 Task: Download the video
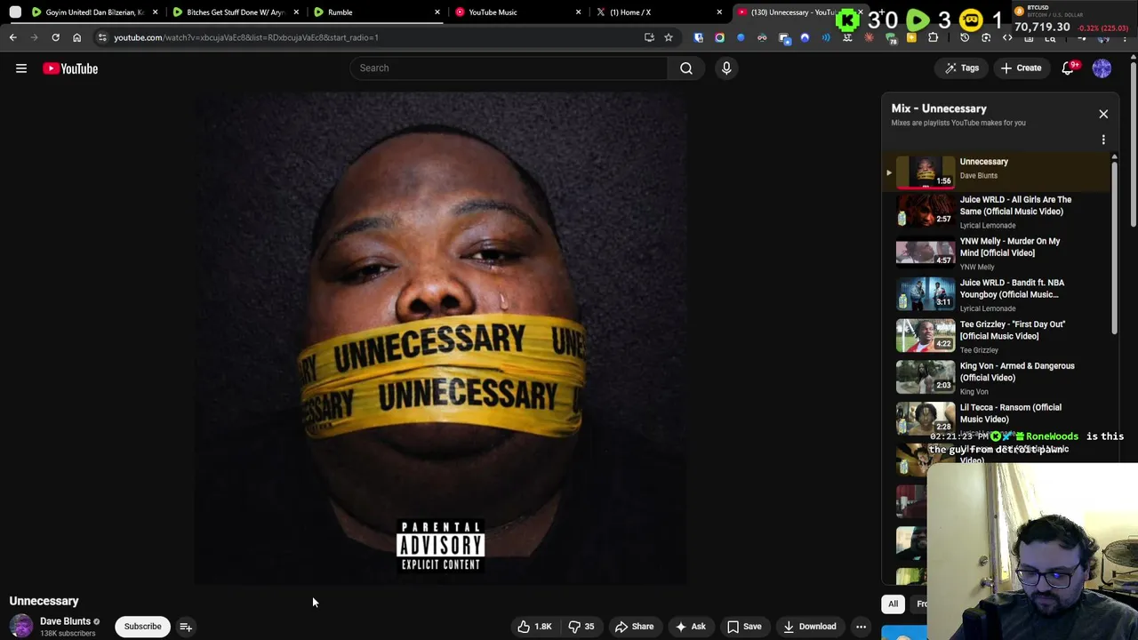click(809, 627)
